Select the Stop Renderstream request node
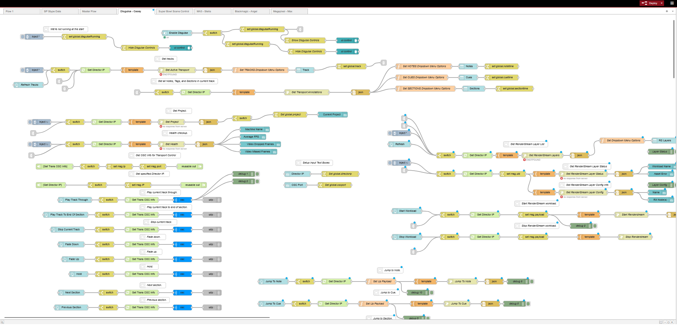This screenshot has width=677, height=329. (635, 237)
